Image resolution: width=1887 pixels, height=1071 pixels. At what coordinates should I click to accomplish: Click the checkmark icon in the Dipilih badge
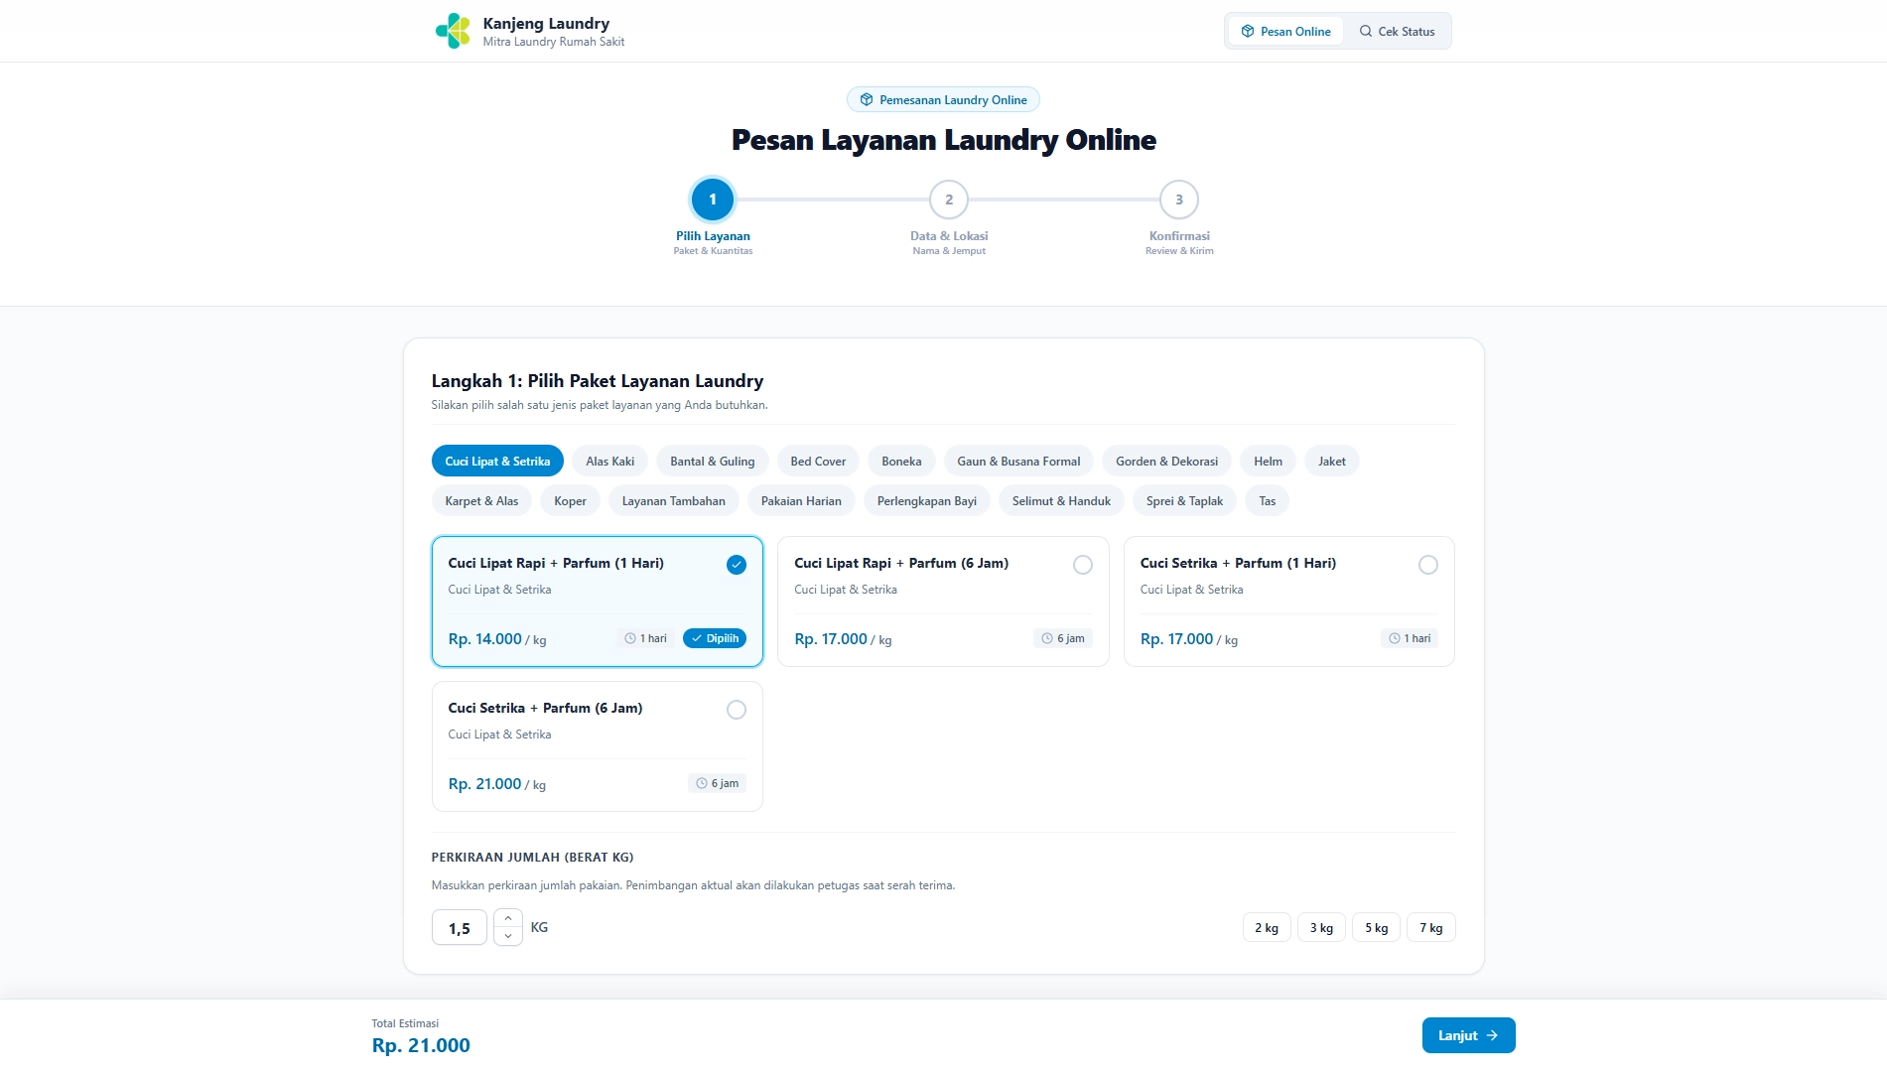click(697, 638)
